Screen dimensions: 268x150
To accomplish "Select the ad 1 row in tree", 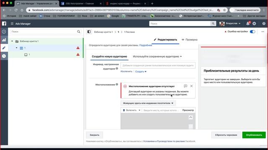I will click(46, 55).
